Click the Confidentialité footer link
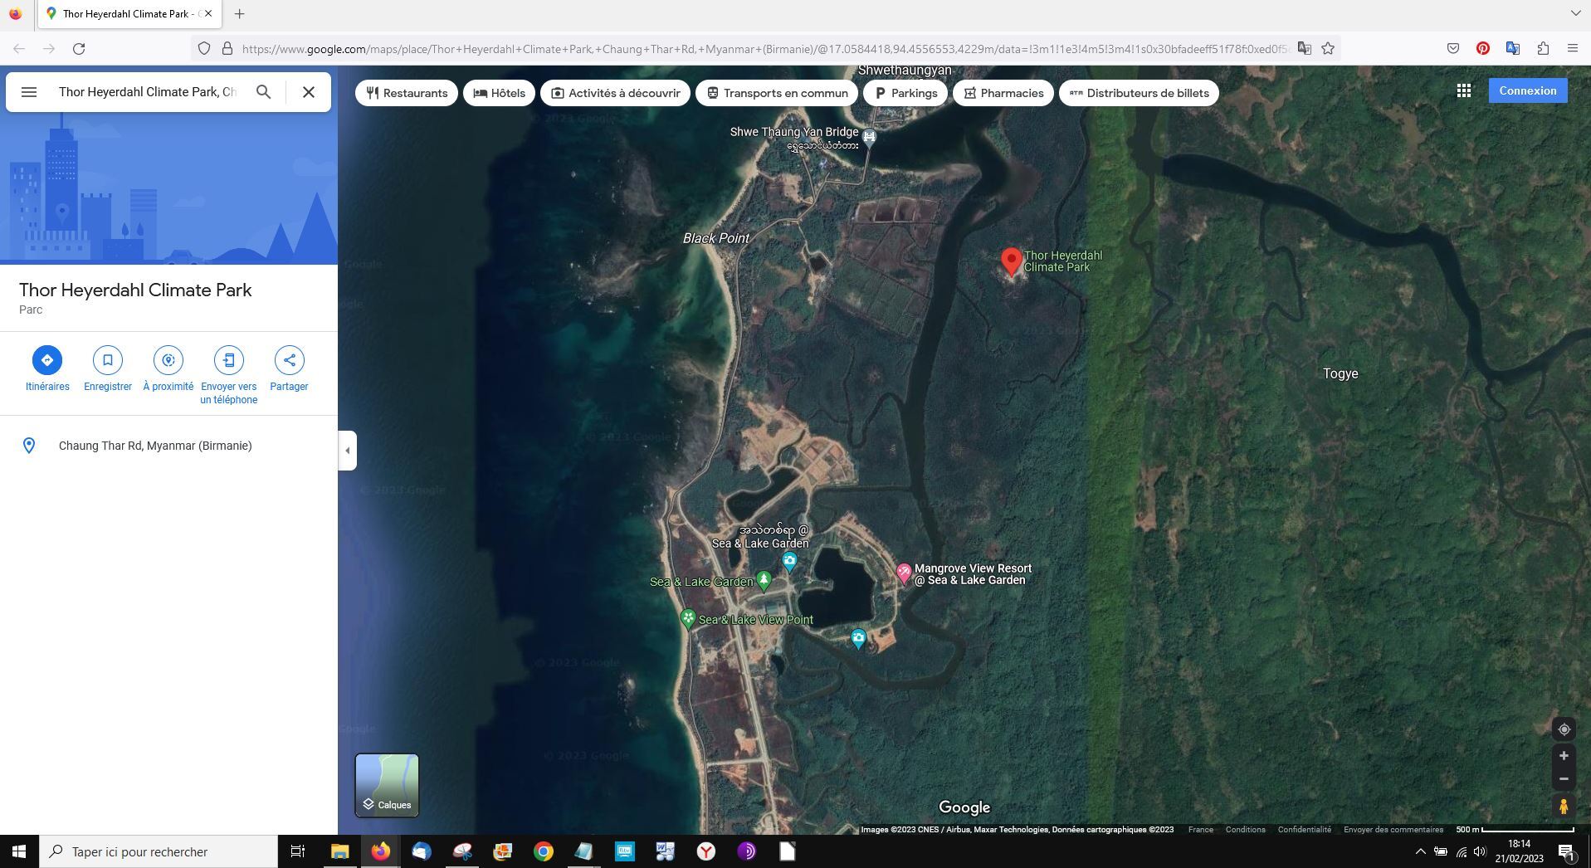 click(x=1304, y=830)
